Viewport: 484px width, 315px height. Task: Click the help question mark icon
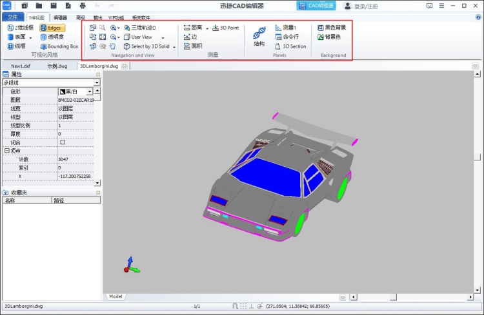coord(478,17)
